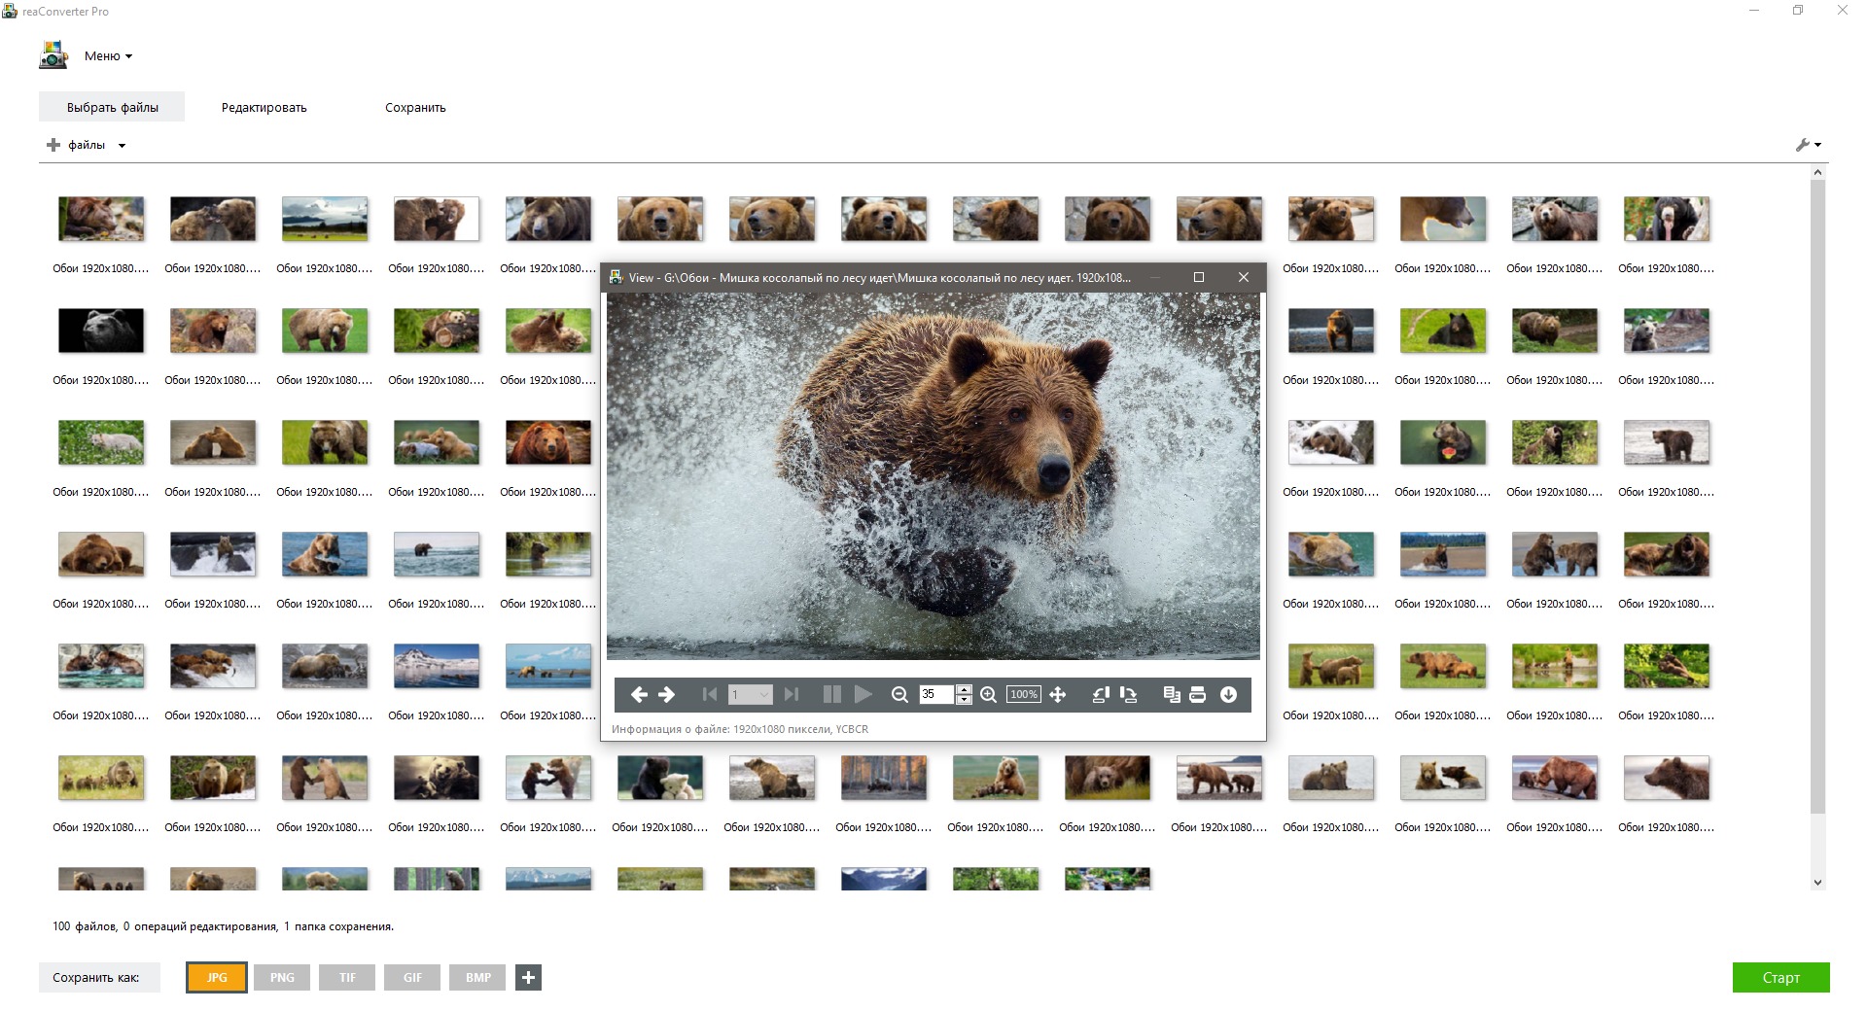
Task: Go to previous image in viewer
Action: click(x=639, y=694)
